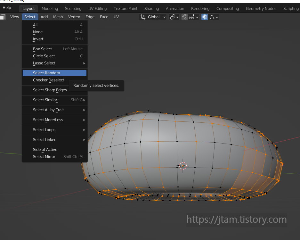Choose Invert in the Select menu
The width and height of the screenshot is (300, 240).
(55, 39)
